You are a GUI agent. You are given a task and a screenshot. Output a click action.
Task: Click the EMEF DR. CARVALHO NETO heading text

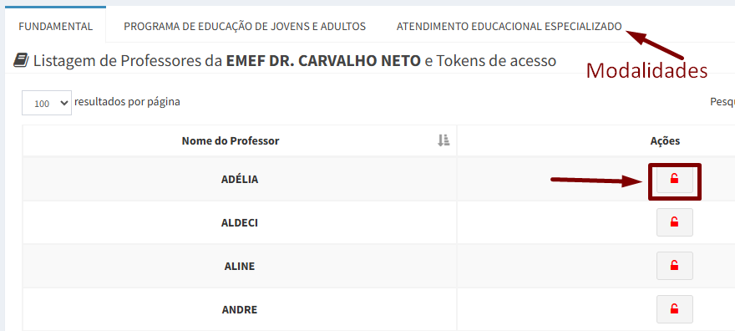[x=323, y=60]
